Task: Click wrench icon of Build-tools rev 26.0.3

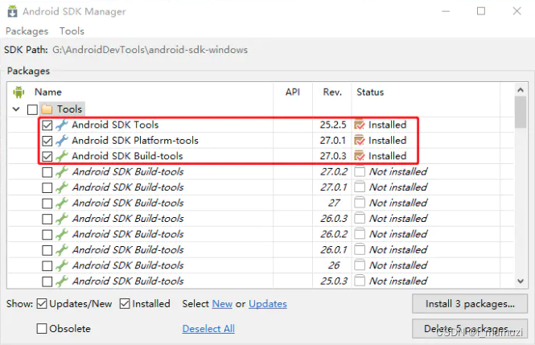Action: [62, 219]
